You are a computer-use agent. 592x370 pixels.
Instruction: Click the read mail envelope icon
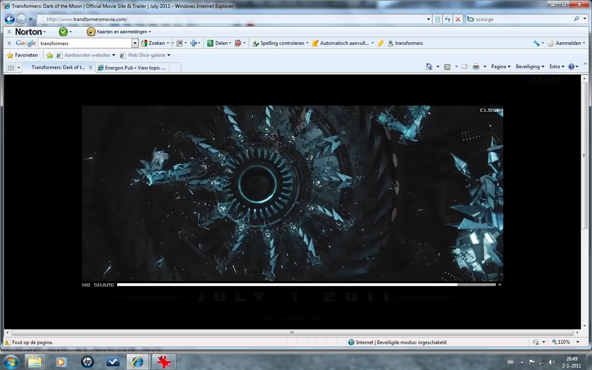pyautogui.click(x=465, y=67)
